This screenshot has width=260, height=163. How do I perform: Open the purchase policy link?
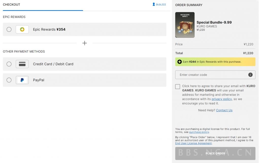199,132
